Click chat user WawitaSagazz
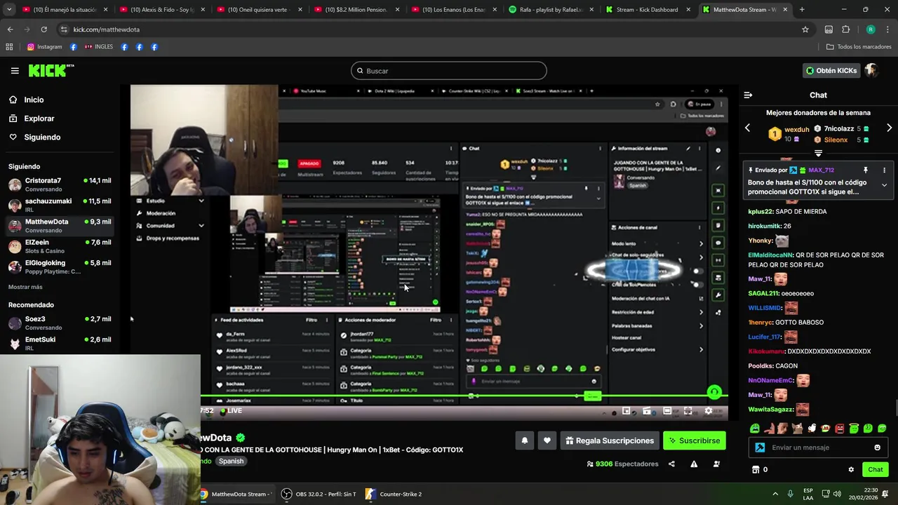The width and height of the screenshot is (898, 505). tap(771, 409)
